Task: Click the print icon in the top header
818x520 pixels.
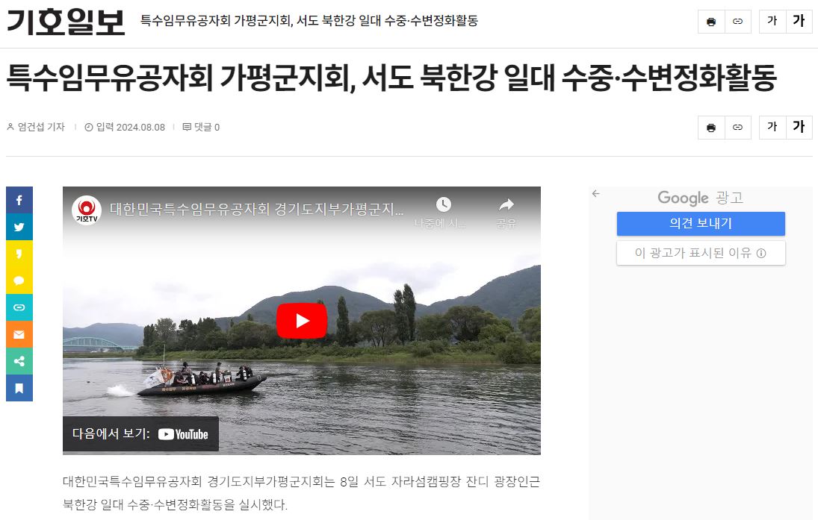Action: pos(711,22)
